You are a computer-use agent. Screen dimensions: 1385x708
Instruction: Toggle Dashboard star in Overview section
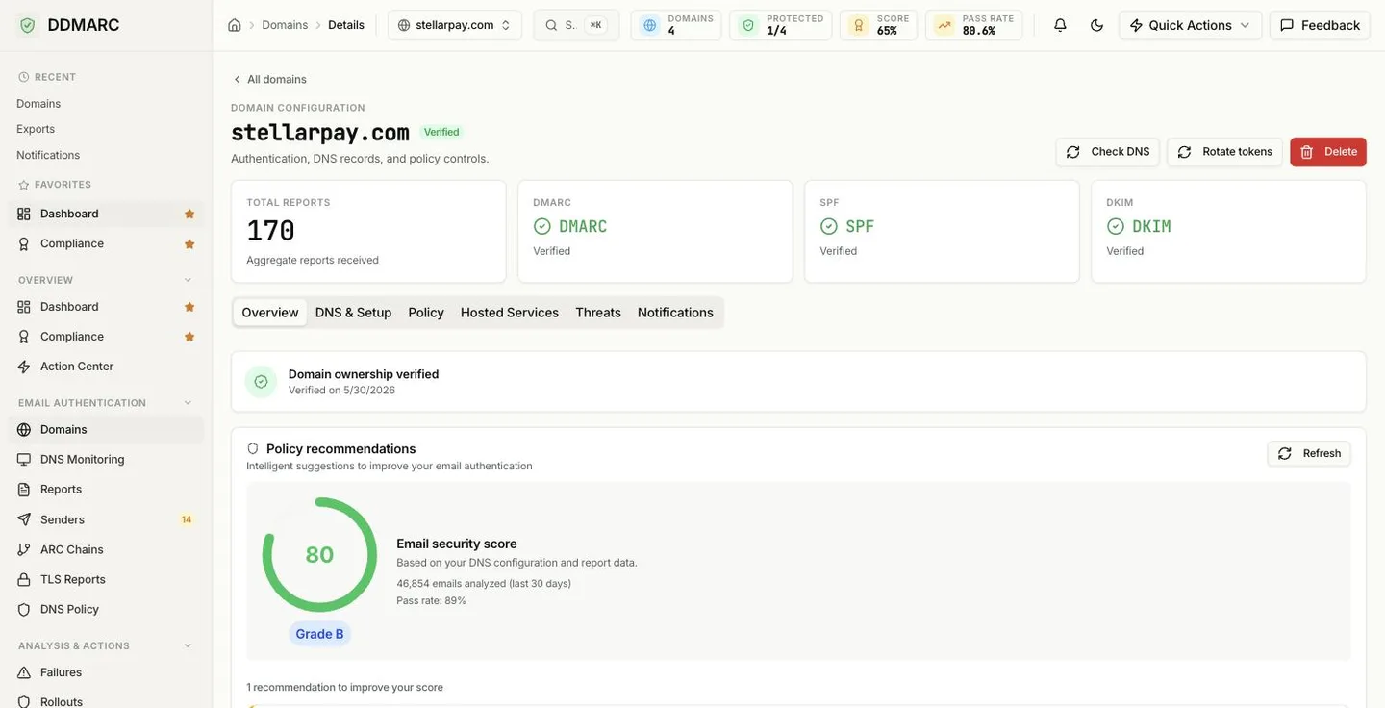tap(189, 307)
